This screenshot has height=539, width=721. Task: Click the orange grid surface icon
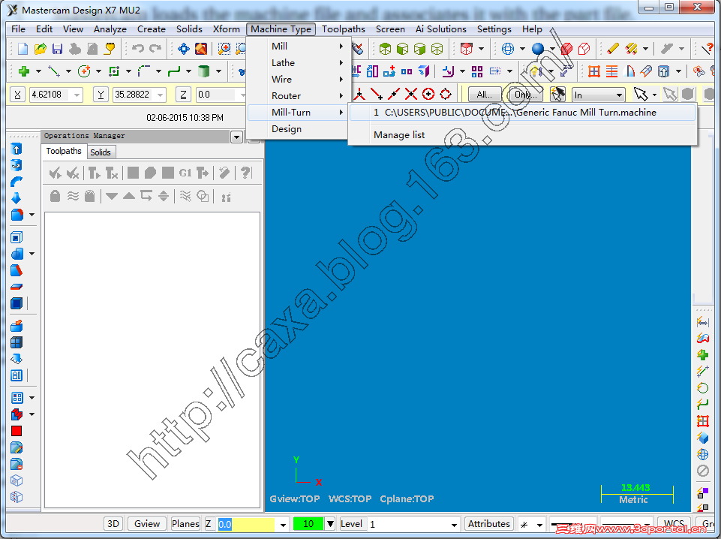pos(594,71)
